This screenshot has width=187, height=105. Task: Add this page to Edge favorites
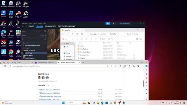click(115, 66)
